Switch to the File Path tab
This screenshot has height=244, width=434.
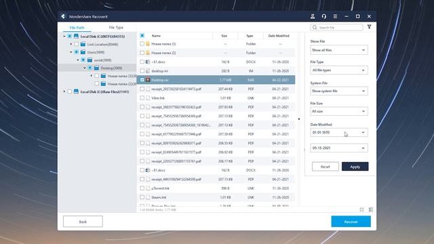tap(77, 27)
